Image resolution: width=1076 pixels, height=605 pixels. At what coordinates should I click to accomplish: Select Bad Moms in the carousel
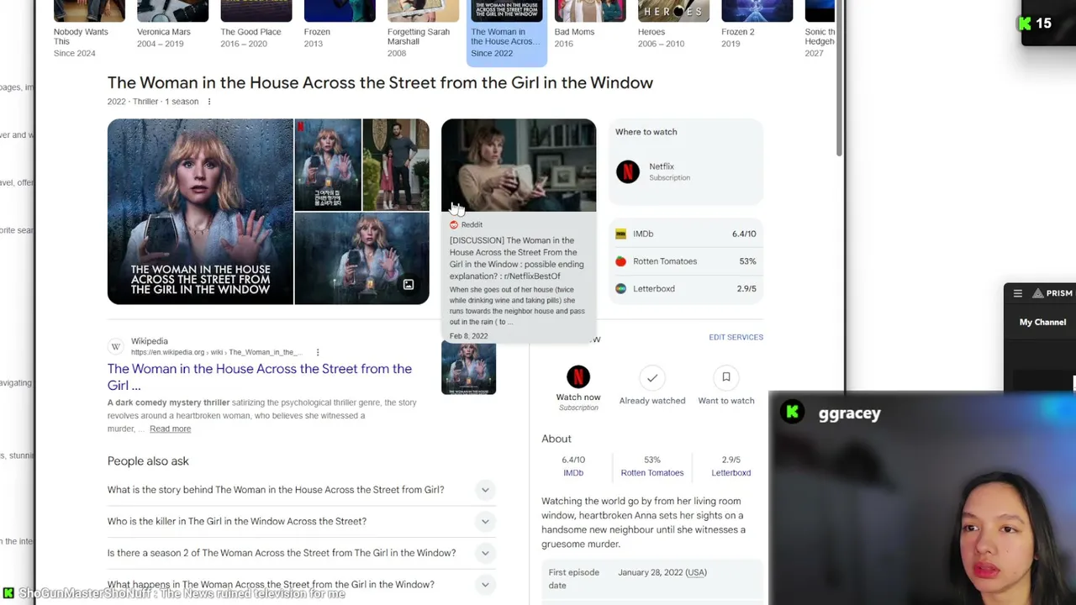[589, 25]
